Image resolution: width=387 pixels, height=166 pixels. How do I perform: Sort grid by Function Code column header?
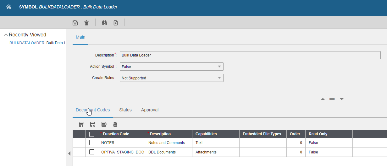pos(116,134)
